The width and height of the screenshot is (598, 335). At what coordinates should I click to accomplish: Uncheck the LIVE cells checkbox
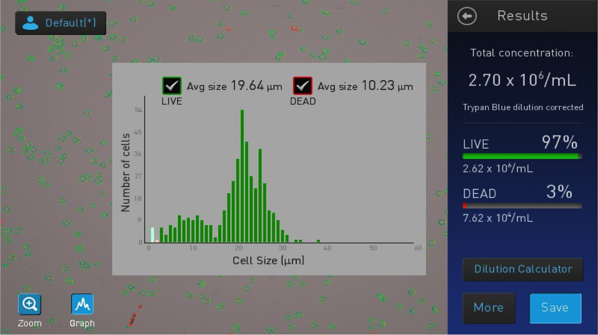(172, 86)
